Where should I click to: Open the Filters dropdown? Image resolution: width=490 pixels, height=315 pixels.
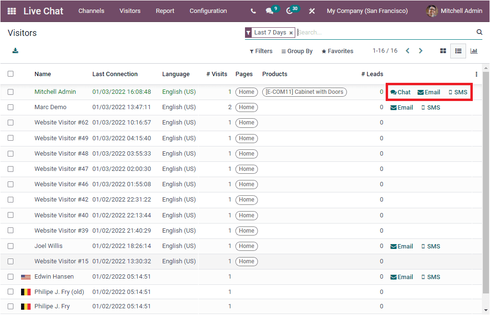[x=260, y=51]
